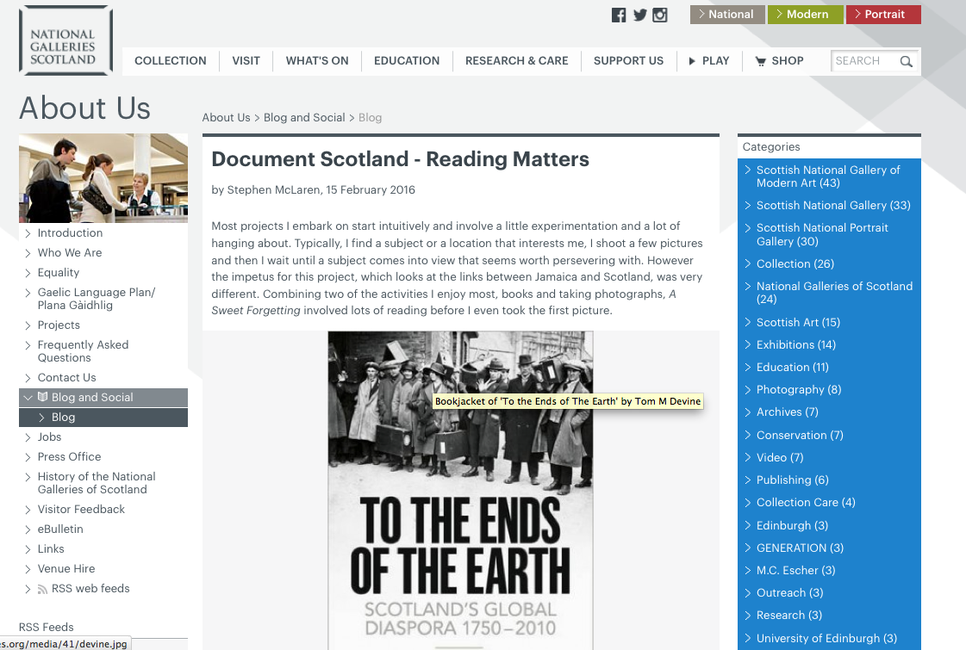Open National Galleries of Scotland (24) category
Viewport: 966px width, 650px height.
(x=835, y=293)
